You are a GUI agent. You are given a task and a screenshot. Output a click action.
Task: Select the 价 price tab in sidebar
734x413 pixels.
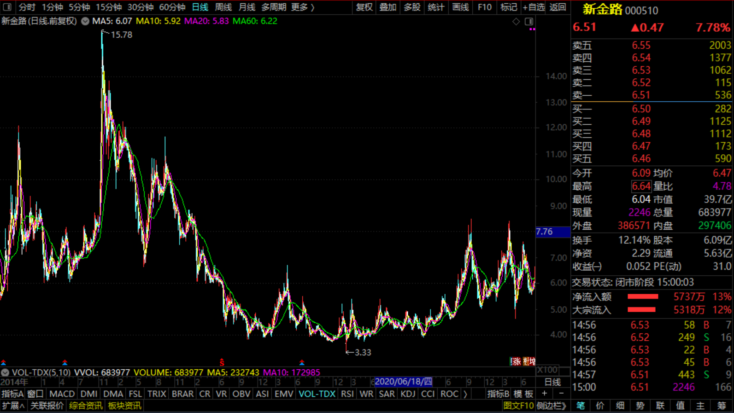click(600, 406)
